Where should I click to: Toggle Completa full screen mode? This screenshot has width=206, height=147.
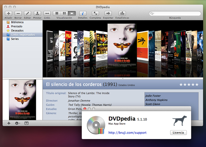(95, 14)
